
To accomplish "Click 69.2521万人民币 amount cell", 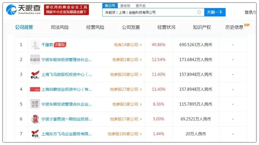I will (196, 119).
